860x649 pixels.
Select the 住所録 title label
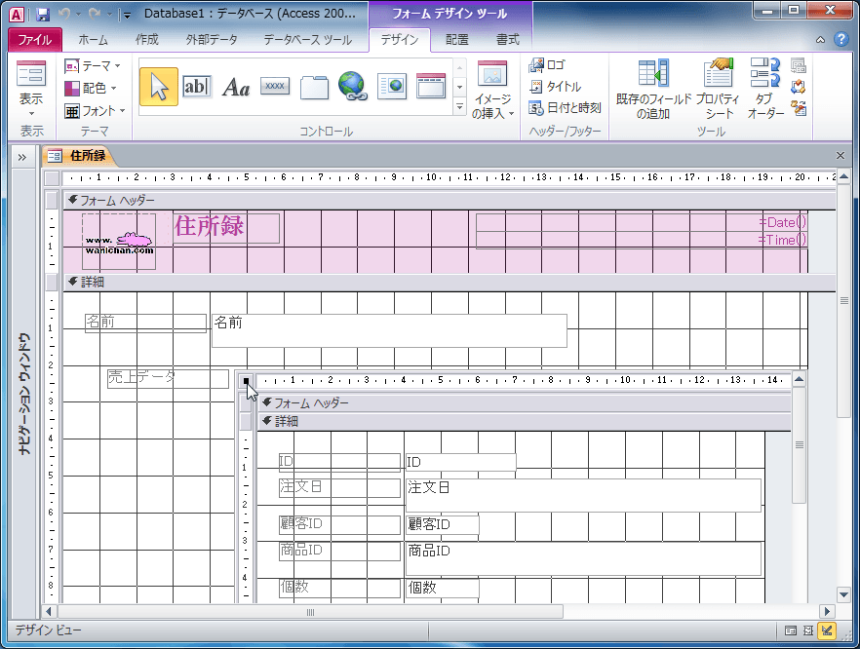click(226, 228)
